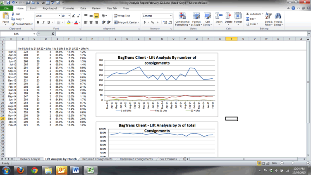Open Redelivered Consignments sheet tab
Screen dimensions: 311x175
pos(136,159)
